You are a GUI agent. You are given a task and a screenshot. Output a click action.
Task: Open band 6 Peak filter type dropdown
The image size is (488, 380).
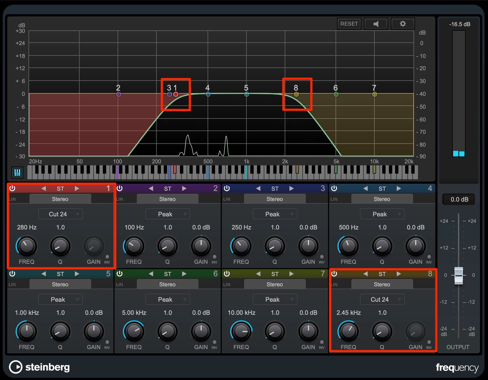coord(168,300)
